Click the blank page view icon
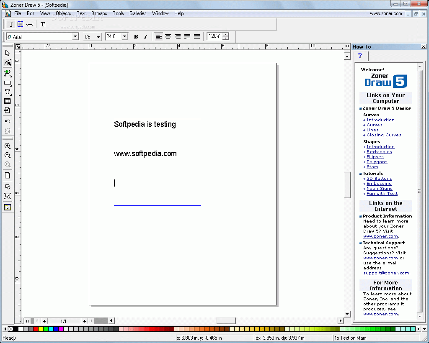 [x=8, y=175]
